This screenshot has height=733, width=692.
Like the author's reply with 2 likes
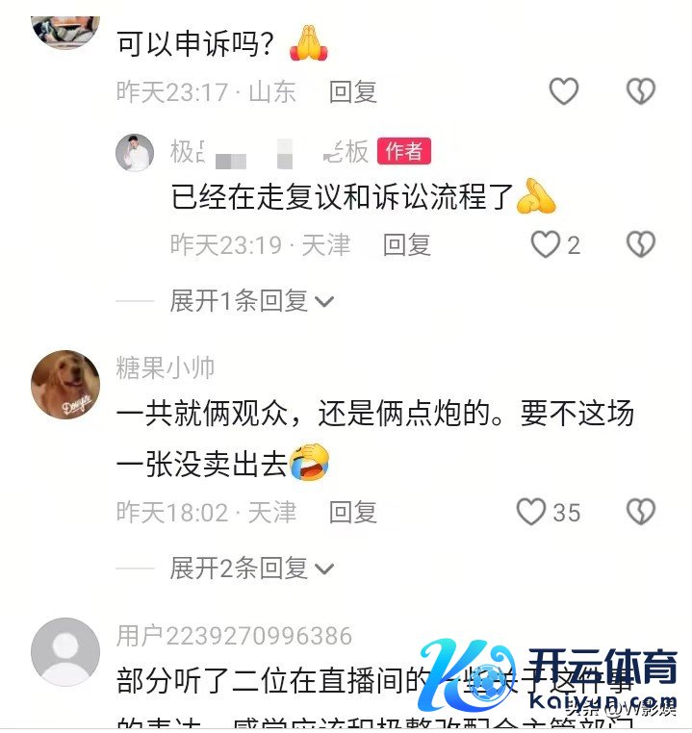(x=545, y=244)
